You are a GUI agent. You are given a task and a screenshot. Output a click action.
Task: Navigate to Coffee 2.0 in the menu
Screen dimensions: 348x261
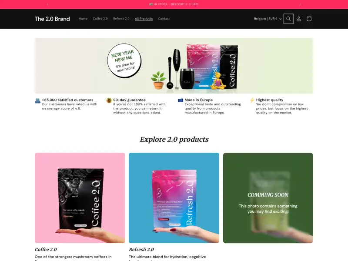click(100, 19)
